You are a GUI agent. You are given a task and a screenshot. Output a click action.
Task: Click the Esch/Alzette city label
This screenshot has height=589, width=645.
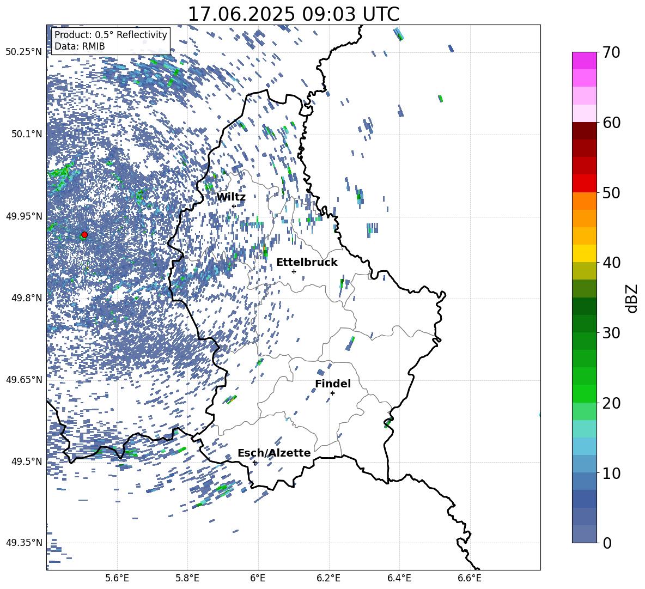[274, 453]
